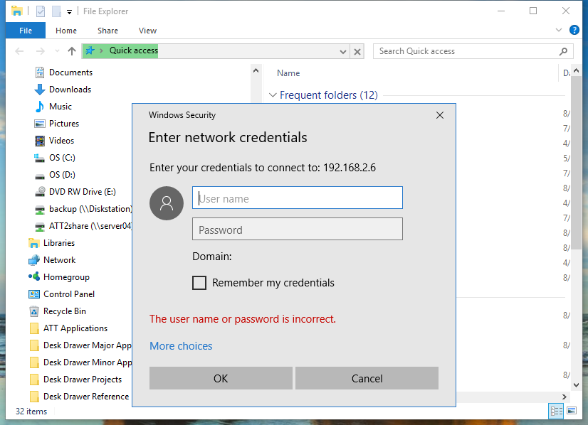Viewport: 588px width, 425px height.
Task: Collapse the Frequent folders section
Action: [273, 95]
